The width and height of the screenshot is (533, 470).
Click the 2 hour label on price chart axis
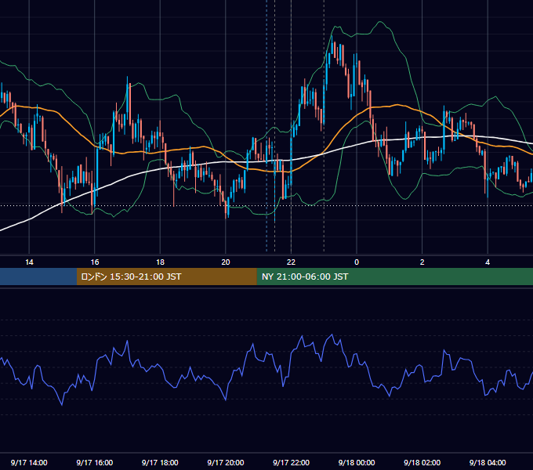[422, 262]
